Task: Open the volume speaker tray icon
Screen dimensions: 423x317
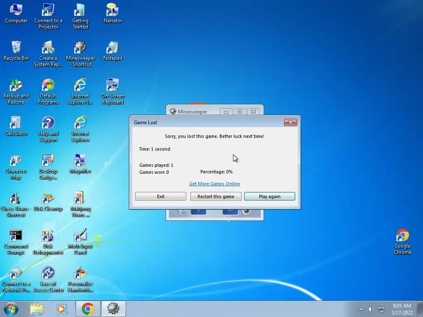Action: (371, 309)
